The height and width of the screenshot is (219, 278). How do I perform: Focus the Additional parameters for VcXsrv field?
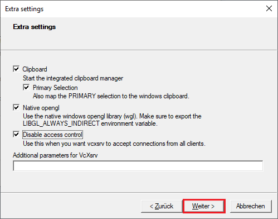click(x=138, y=166)
